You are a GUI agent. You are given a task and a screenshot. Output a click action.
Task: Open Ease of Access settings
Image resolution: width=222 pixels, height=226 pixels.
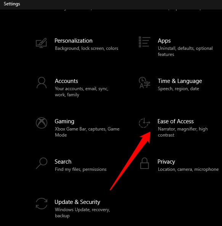[x=175, y=121]
